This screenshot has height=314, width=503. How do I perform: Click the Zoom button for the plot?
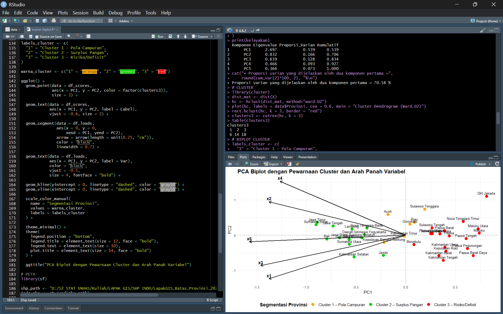tap(251, 164)
